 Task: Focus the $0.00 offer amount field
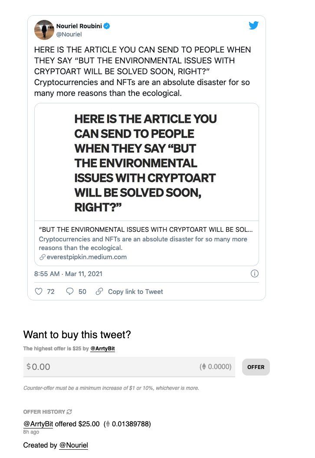129,366
